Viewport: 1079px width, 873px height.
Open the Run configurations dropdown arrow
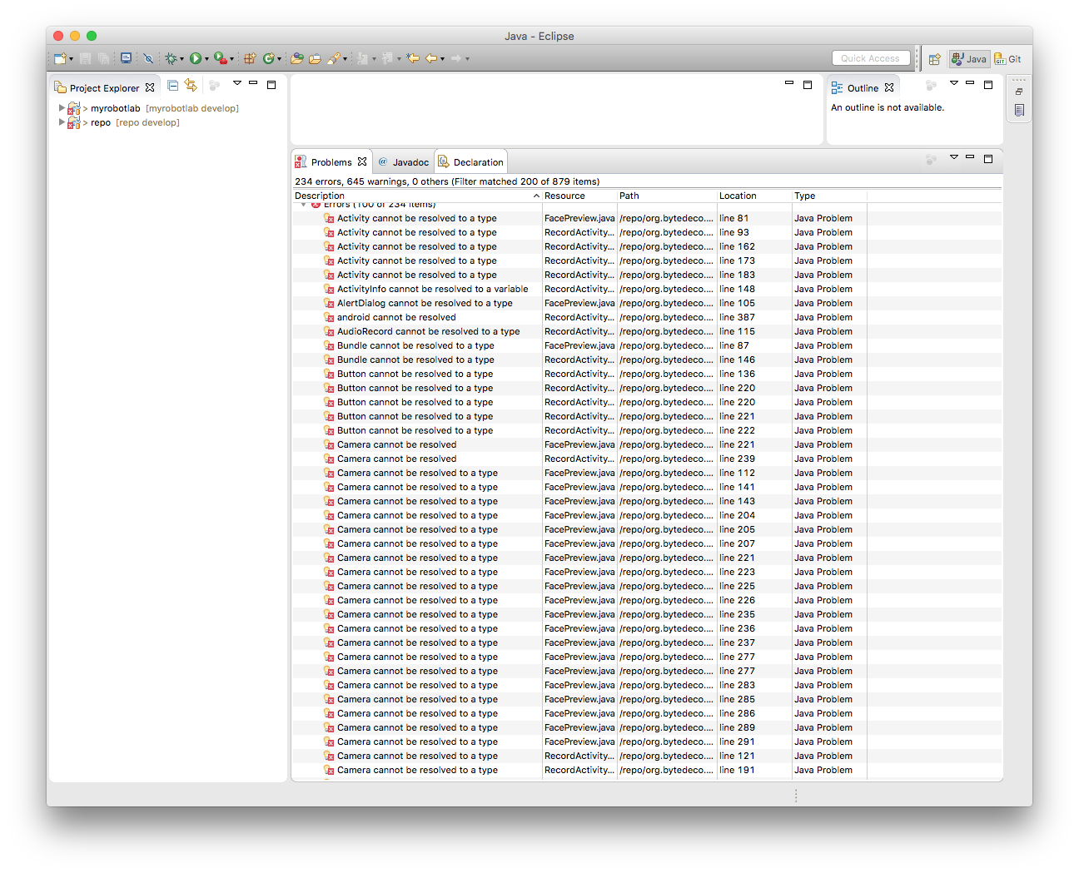pyautogui.click(x=206, y=59)
